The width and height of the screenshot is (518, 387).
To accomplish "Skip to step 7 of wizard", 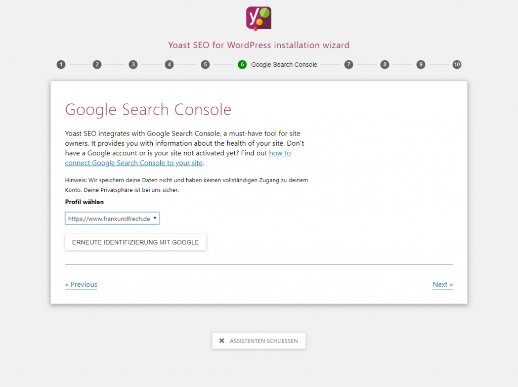I will click(349, 65).
